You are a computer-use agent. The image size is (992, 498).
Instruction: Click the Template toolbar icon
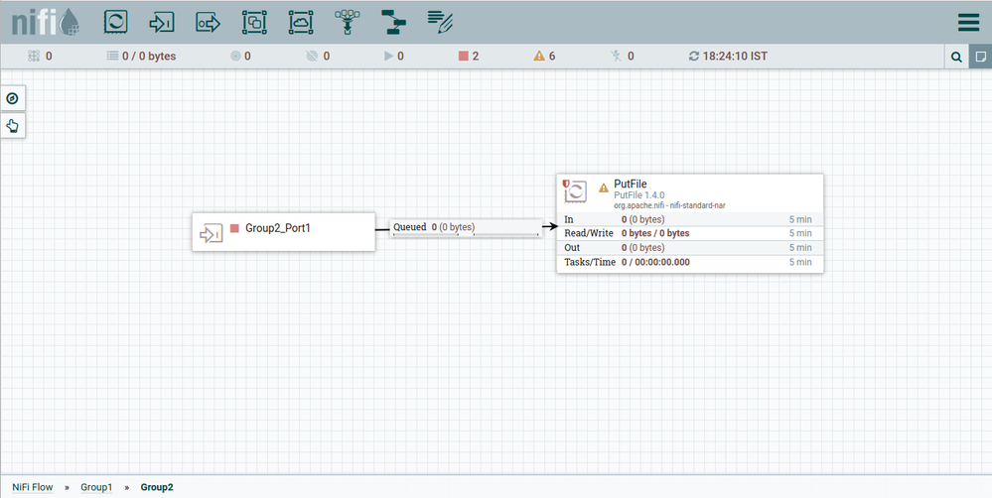pos(393,21)
